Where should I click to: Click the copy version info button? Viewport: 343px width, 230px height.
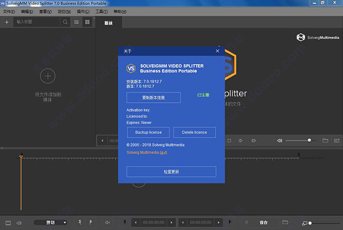pos(154,98)
